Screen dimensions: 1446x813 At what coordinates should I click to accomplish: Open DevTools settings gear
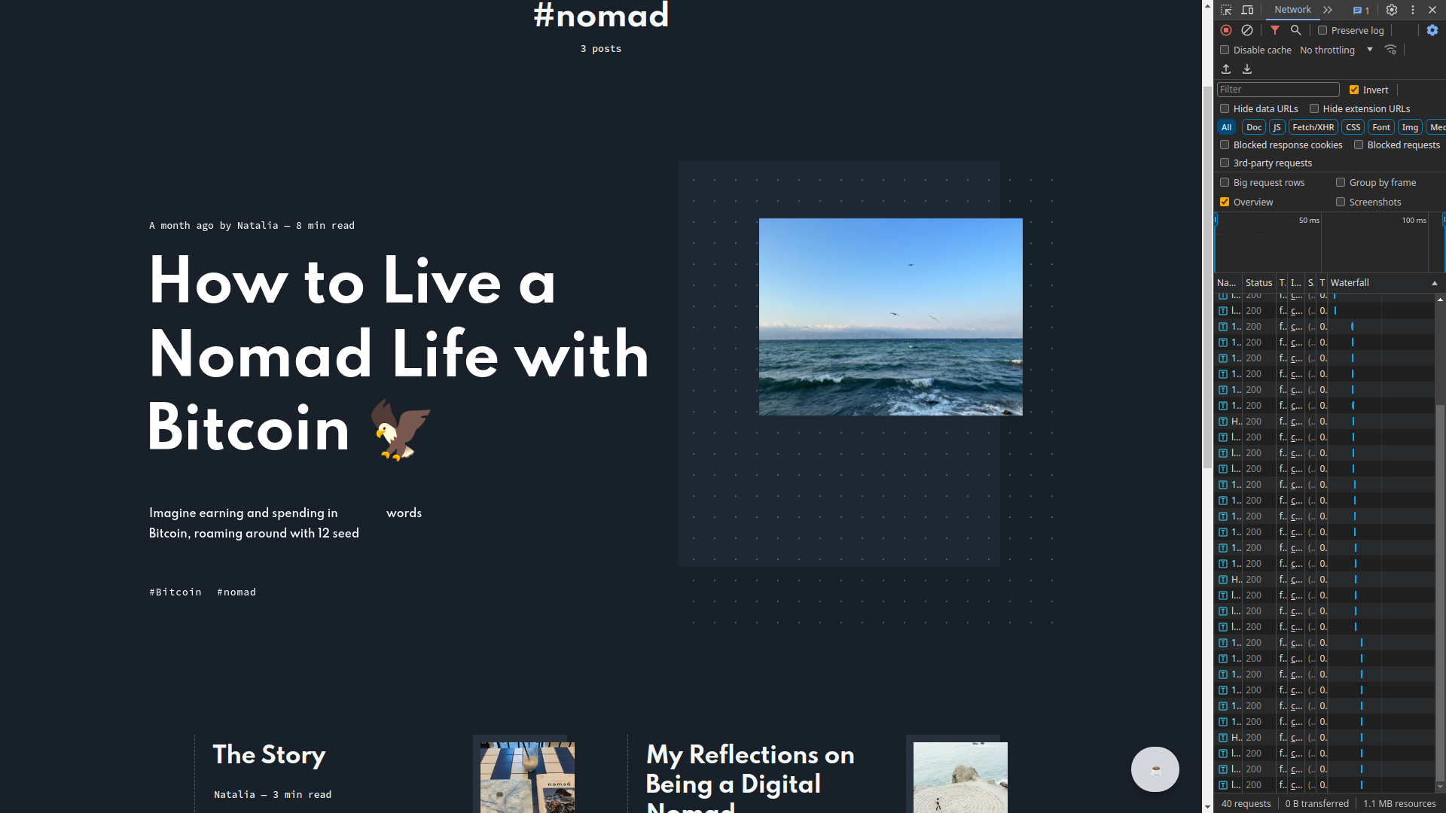click(1392, 10)
